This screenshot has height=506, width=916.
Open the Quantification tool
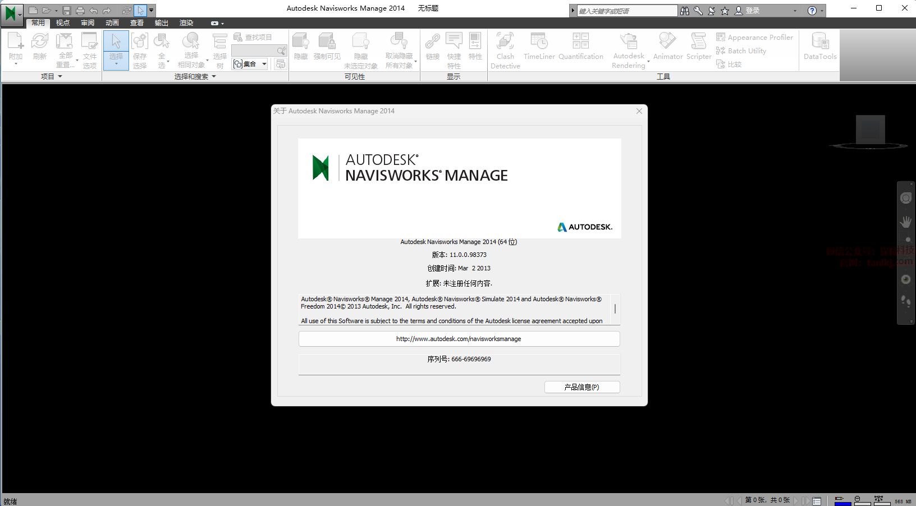click(x=580, y=42)
